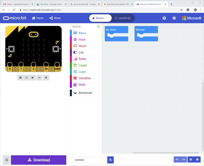Close the Bulk Buy Pony Beads tab
The height and width of the screenshot is (166, 204).
pyautogui.click(x=132, y=4)
